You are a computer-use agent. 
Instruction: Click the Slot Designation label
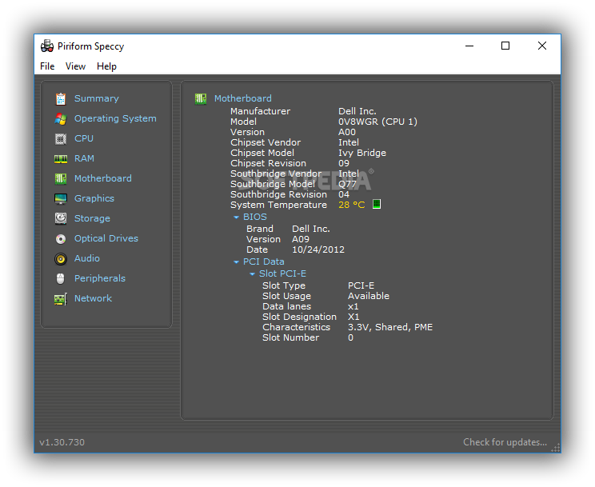pyautogui.click(x=299, y=317)
